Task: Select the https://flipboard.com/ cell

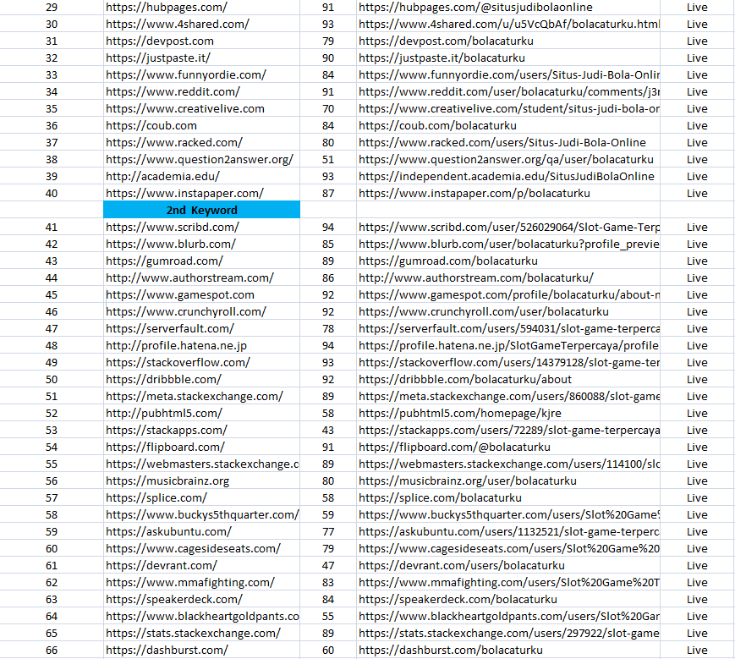Action: [x=201, y=447]
